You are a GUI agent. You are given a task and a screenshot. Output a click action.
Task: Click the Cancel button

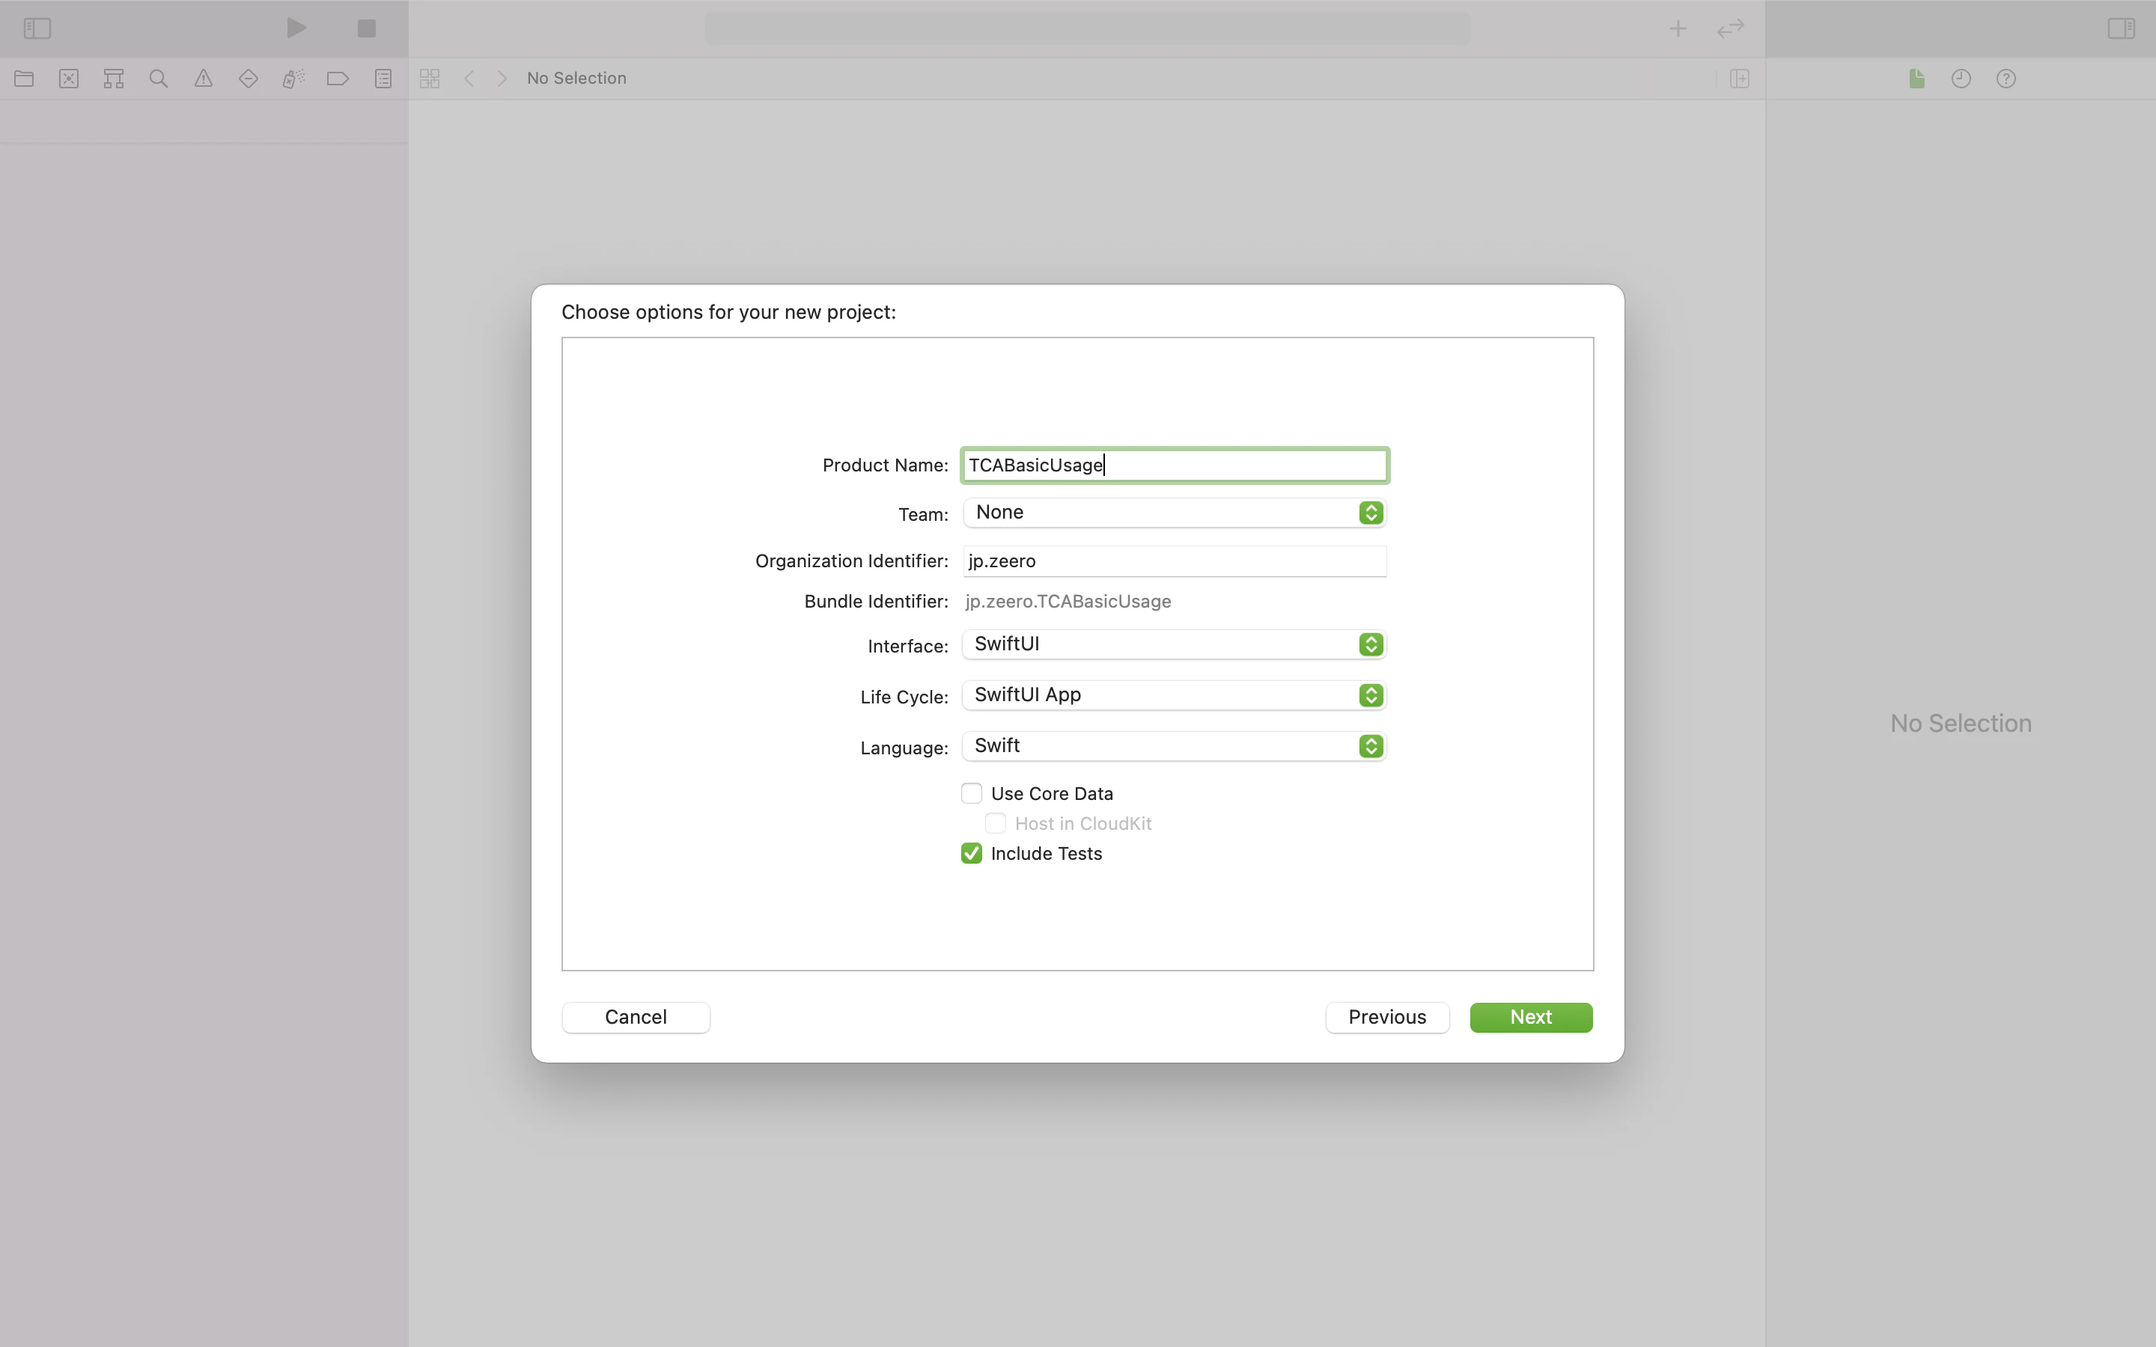pyautogui.click(x=636, y=1018)
